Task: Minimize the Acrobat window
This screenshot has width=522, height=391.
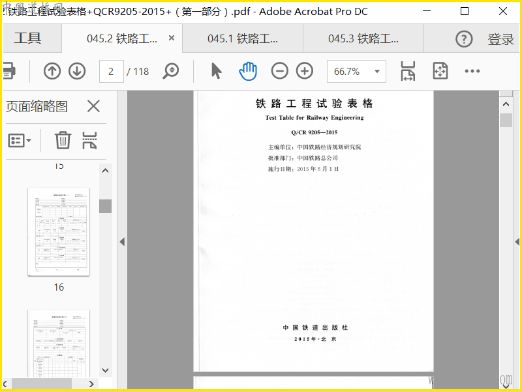Action: (427, 11)
